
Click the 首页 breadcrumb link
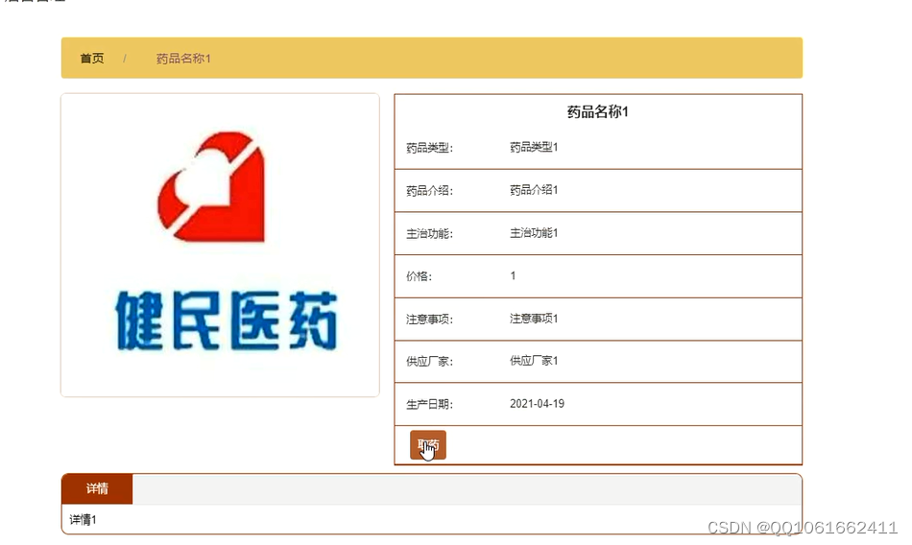tap(92, 59)
